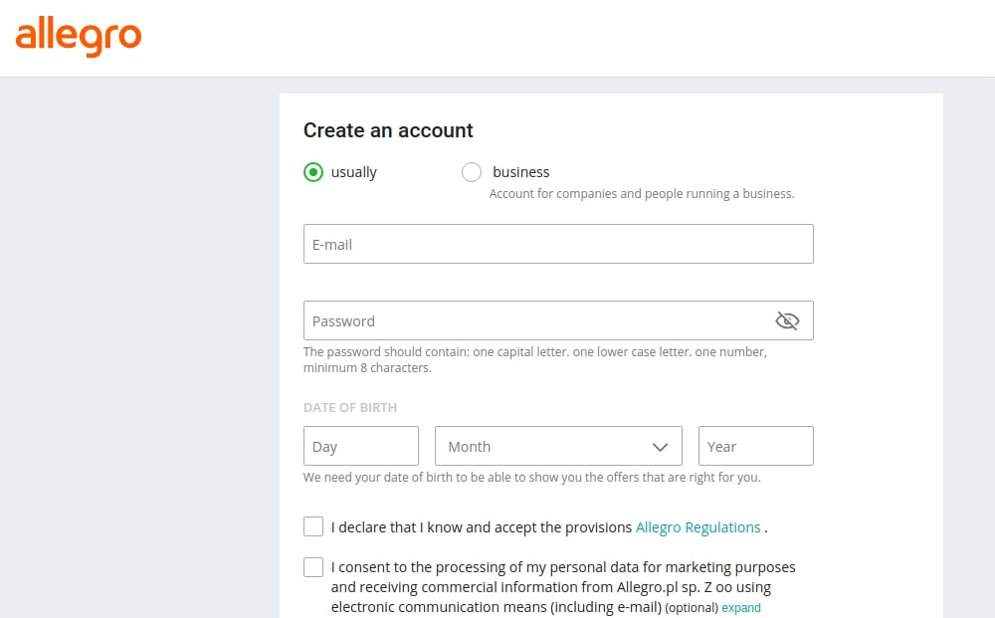Select the "usually" account radio button
995x618 pixels.
click(313, 172)
